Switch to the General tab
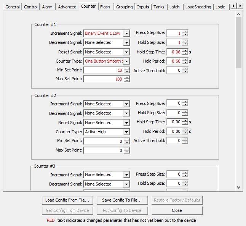 [x=13, y=7]
